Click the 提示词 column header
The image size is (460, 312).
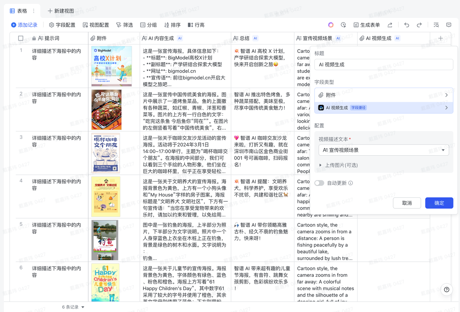pyautogui.click(x=52, y=38)
